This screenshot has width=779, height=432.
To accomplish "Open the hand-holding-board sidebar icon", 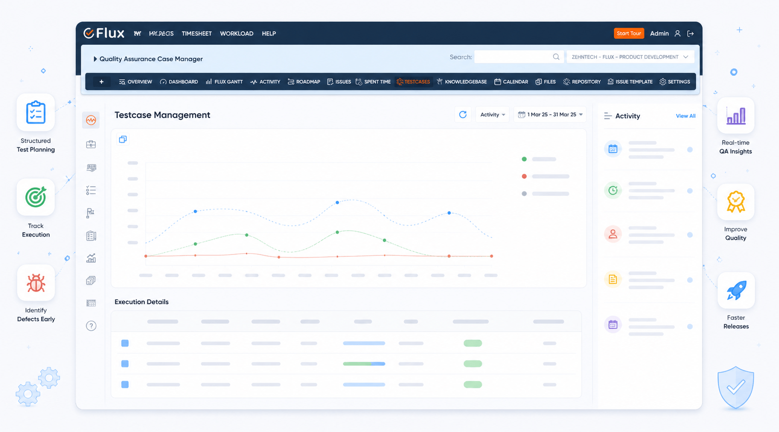I will pyautogui.click(x=91, y=168).
